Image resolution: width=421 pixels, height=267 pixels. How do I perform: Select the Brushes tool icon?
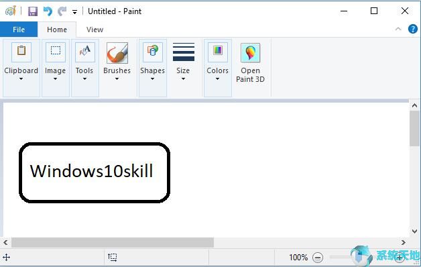(x=117, y=53)
